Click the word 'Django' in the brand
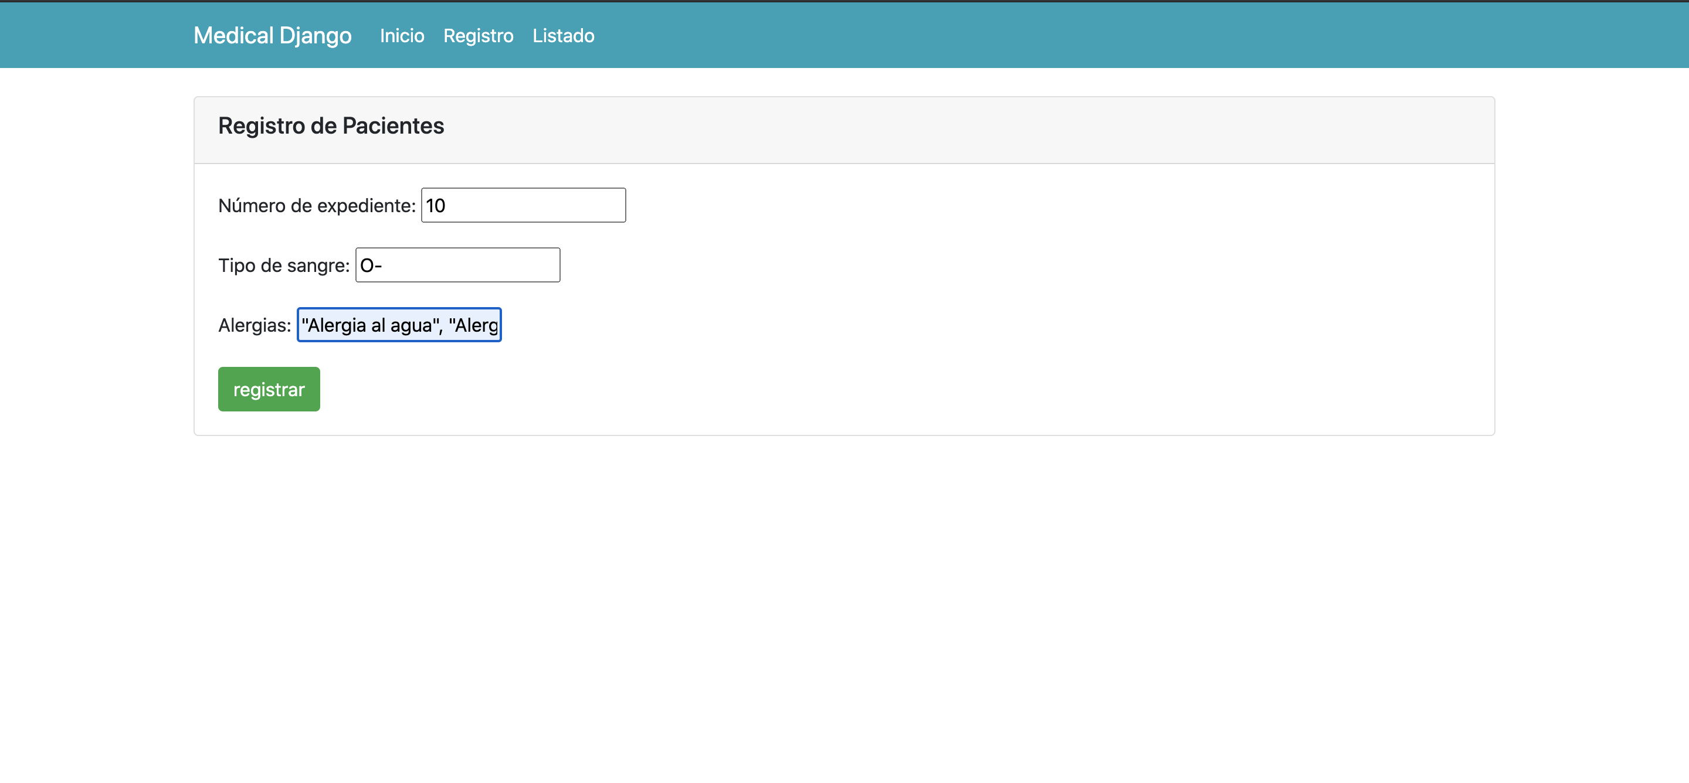1689x783 pixels. click(316, 35)
